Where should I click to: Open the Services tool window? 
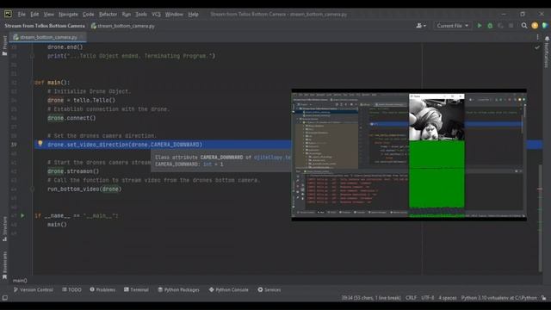tap(269, 289)
